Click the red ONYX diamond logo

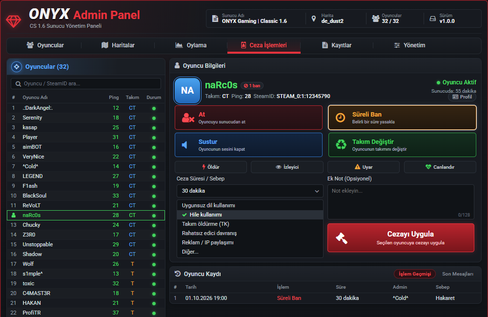13,21
